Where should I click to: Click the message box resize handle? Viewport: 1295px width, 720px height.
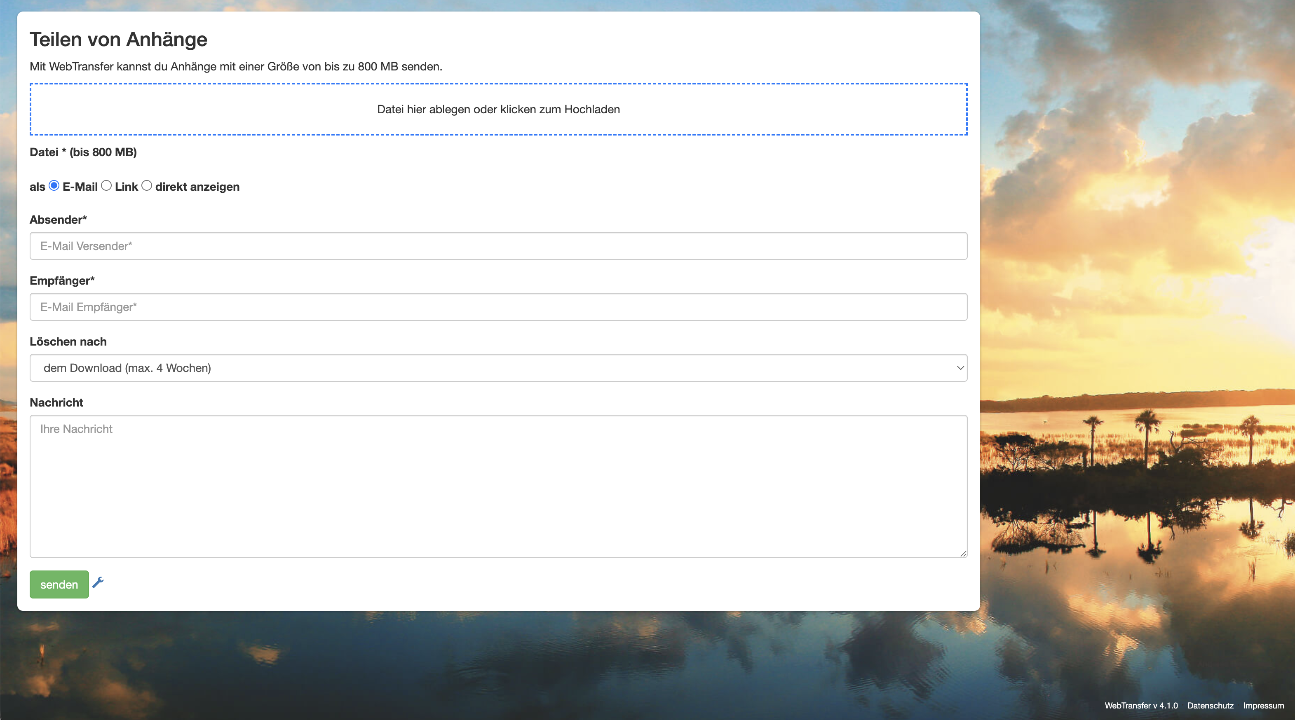[x=963, y=553]
